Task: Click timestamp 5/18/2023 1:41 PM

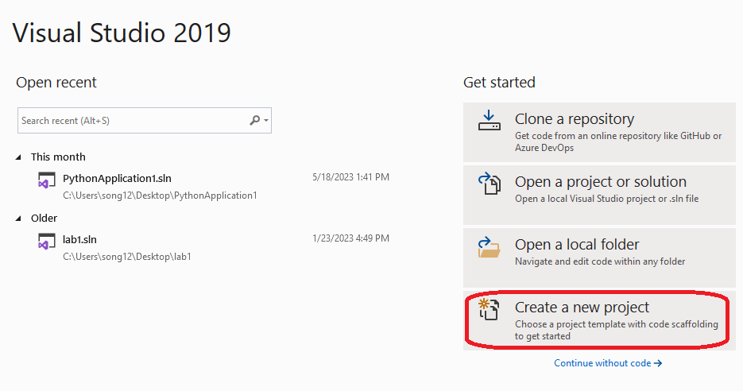Action: [350, 177]
